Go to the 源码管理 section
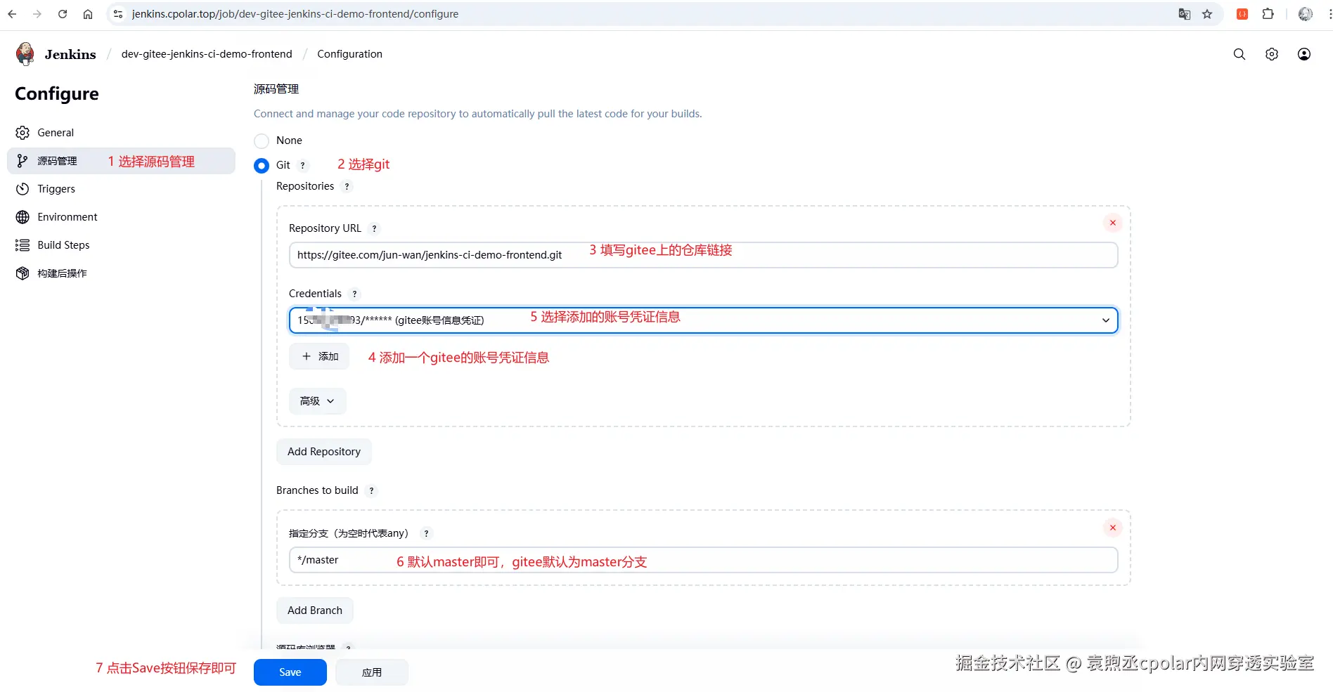This screenshot has width=1333, height=692. click(121, 161)
